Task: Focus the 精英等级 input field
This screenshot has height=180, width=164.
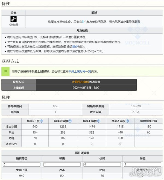Action: coord(22,164)
